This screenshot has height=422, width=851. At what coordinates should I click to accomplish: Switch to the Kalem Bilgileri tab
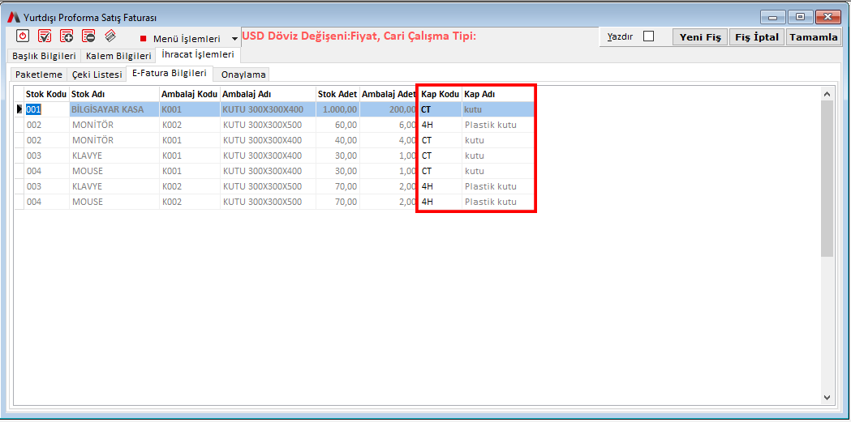tap(118, 56)
